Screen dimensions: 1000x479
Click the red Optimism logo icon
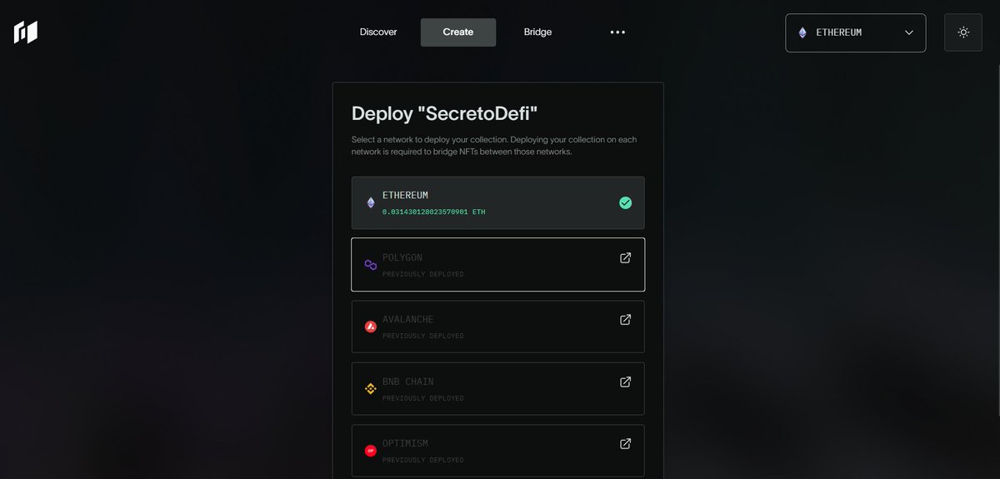tap(371, 451)
